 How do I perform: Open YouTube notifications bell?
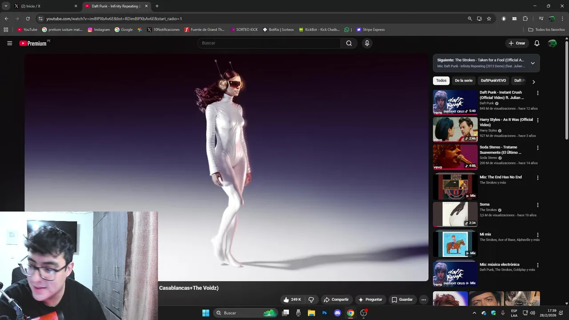click(537, 43)
